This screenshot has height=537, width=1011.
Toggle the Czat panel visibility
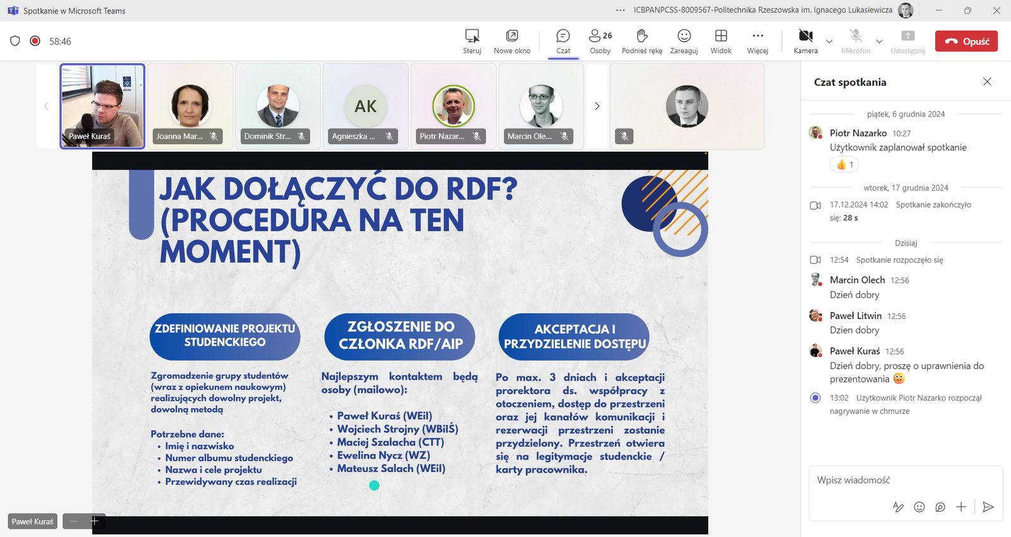point(563,41)
